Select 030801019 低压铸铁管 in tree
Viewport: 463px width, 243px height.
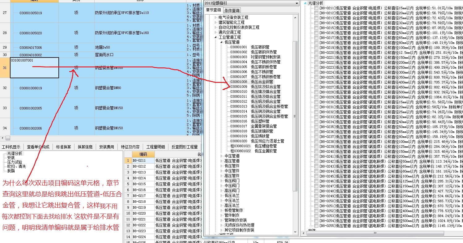[x=250, y=136]
